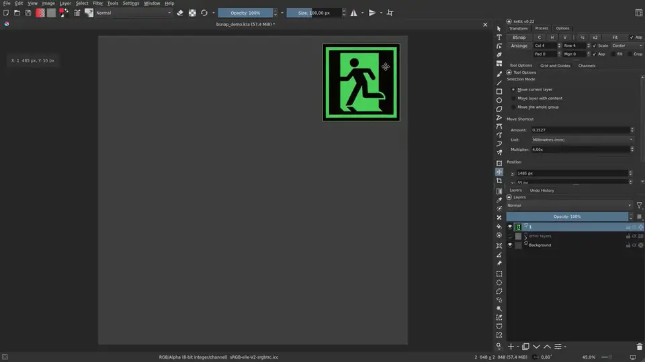
Task: Click the Fit button
Action: point(615,38)
